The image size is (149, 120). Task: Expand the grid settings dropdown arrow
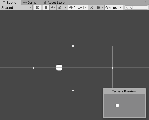coord(86,7)
